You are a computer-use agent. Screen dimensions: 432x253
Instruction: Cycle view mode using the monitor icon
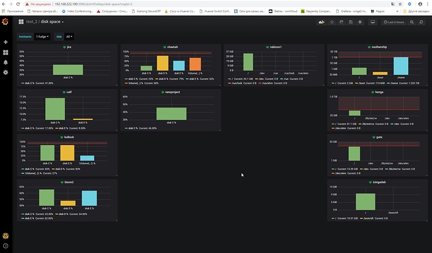tap(373, 22)
